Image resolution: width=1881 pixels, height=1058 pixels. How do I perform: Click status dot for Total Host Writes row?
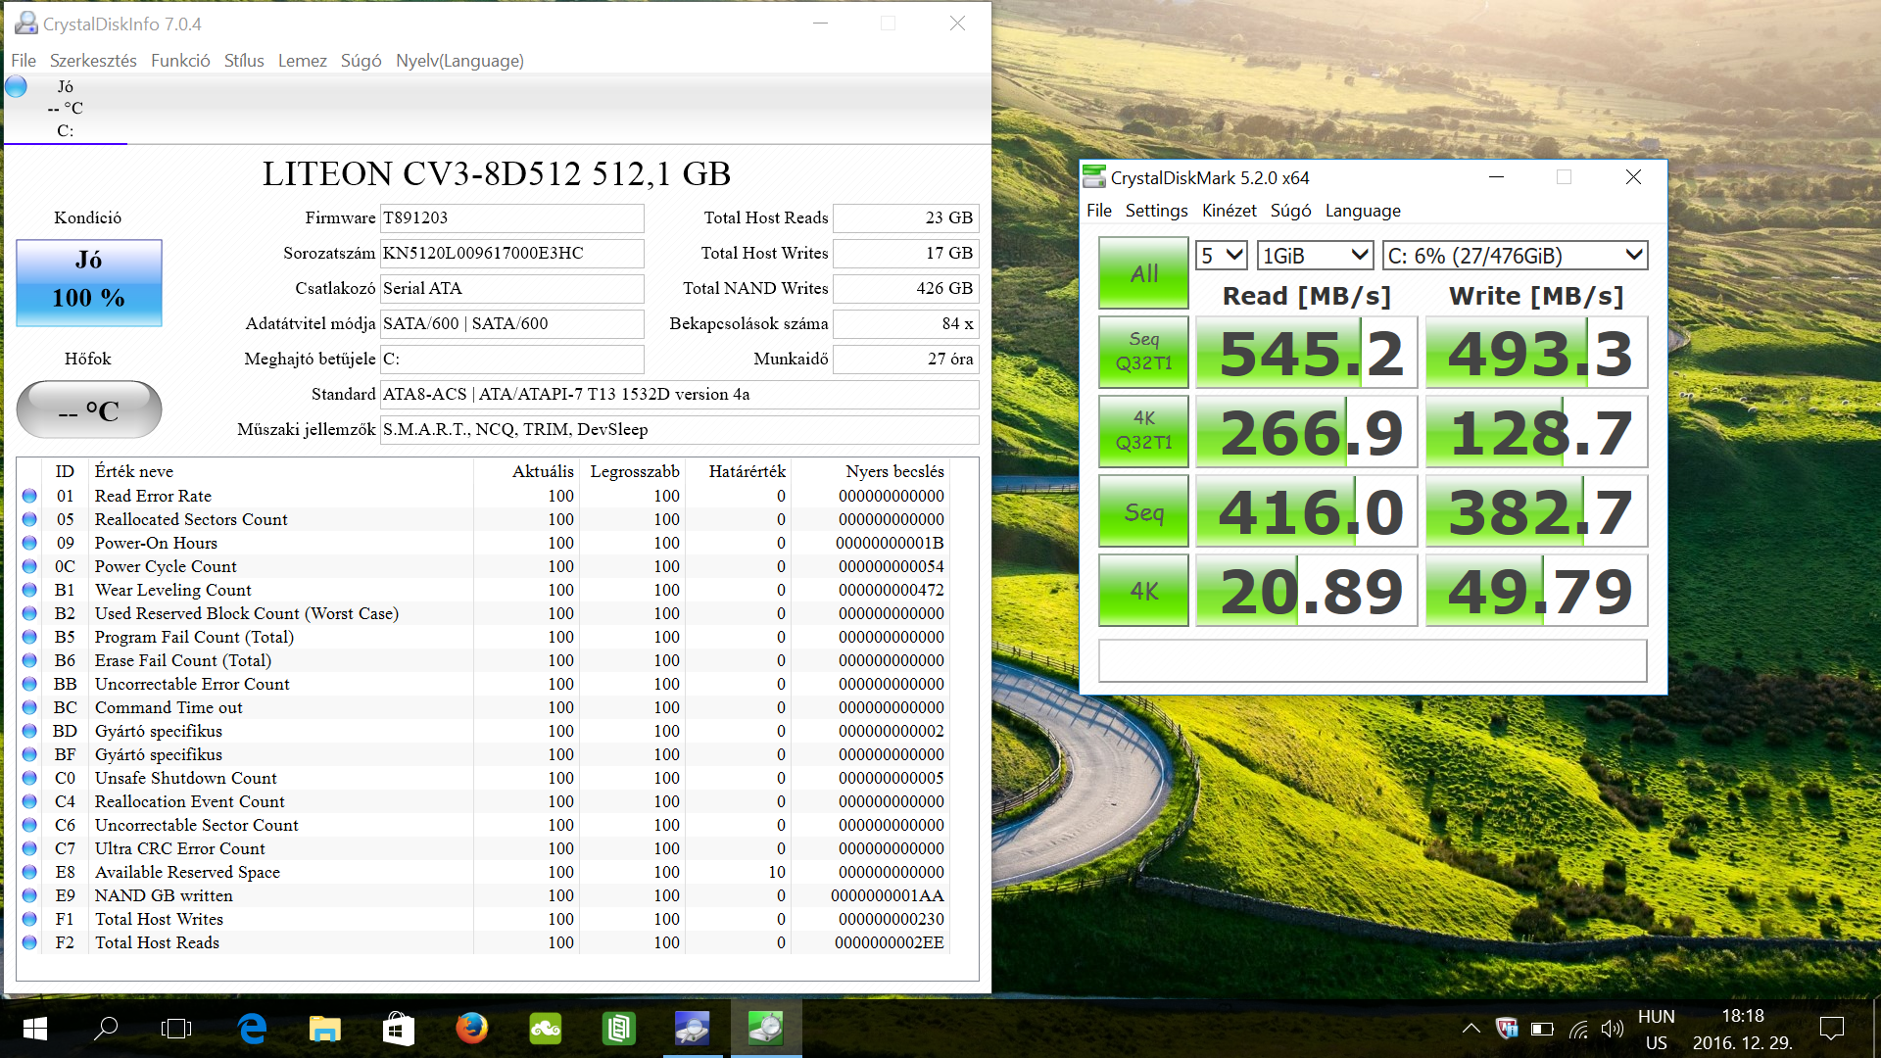pyautogui.click(x=29, y=919)
